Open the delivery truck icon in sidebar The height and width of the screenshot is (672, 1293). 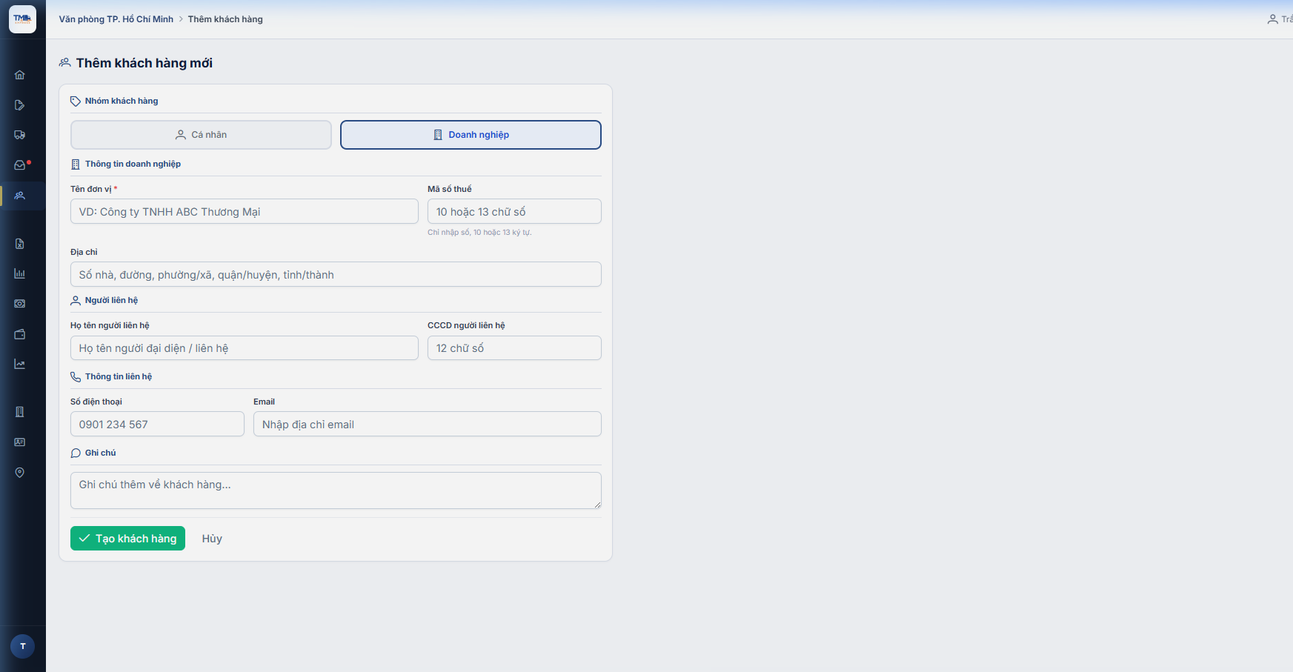pyautogui.click(x=20, y=135)
